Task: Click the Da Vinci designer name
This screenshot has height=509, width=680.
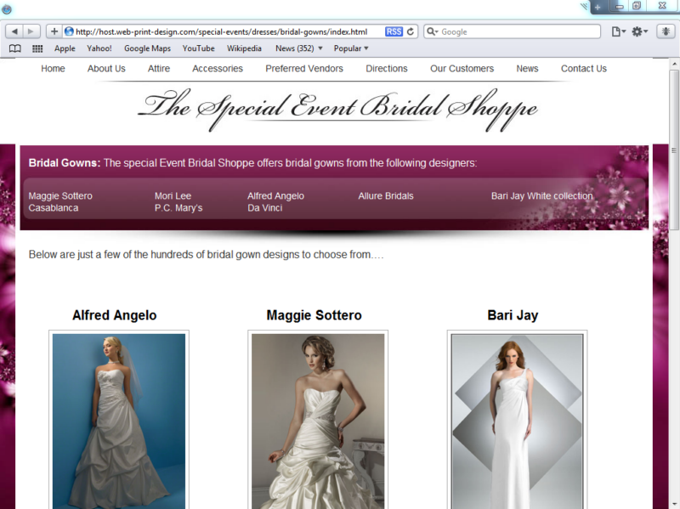Action: pos(265,208)
